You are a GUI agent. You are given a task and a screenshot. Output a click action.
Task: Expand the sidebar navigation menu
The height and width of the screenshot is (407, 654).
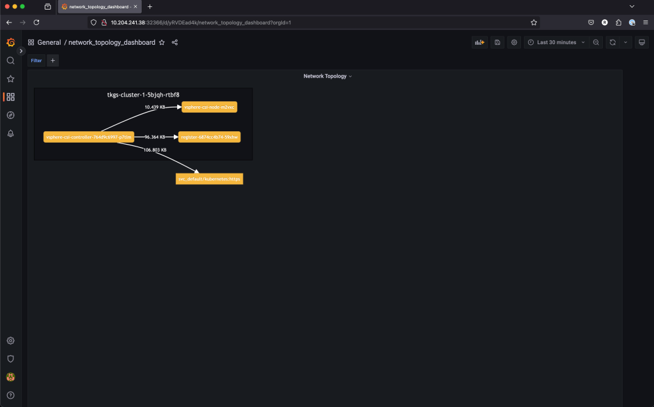21,51
